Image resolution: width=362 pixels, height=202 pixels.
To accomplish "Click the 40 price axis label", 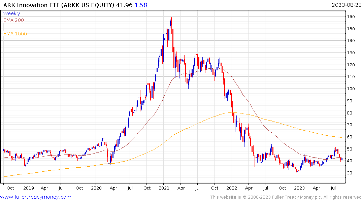I will pos(350,161).
